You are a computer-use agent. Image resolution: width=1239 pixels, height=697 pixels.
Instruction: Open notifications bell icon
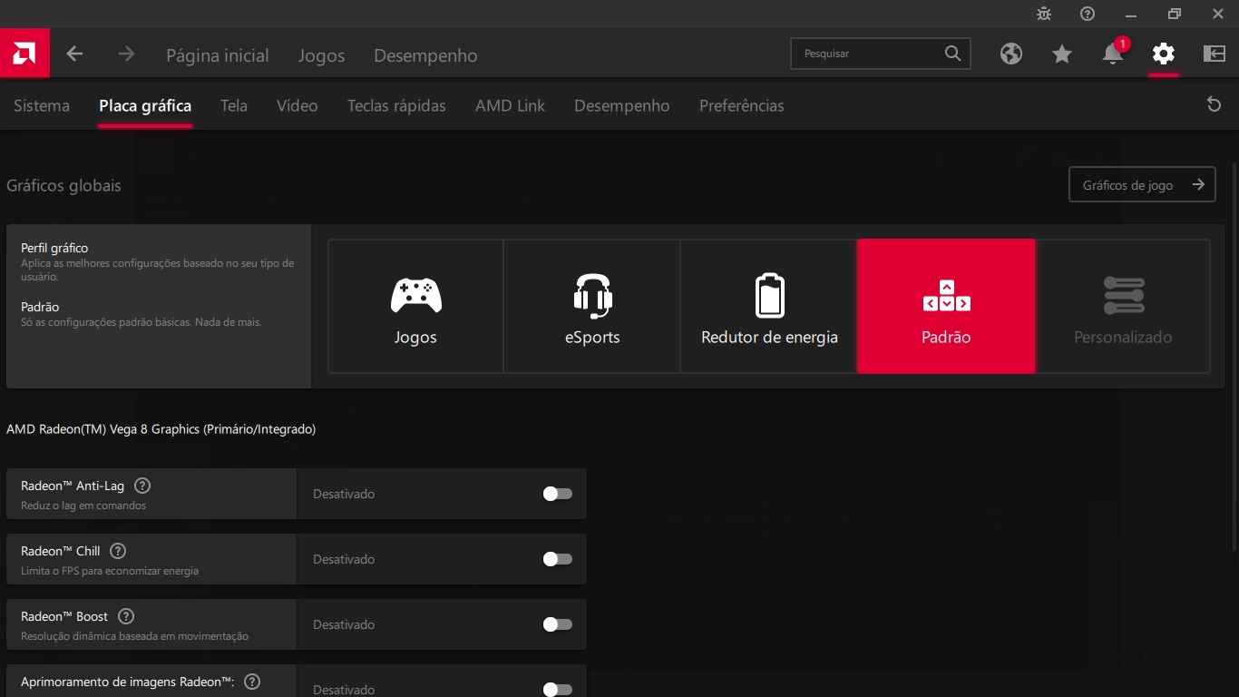tap(1113, 54)
